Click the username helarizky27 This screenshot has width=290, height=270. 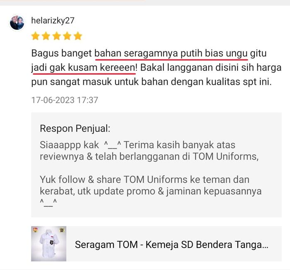(53, 21)
